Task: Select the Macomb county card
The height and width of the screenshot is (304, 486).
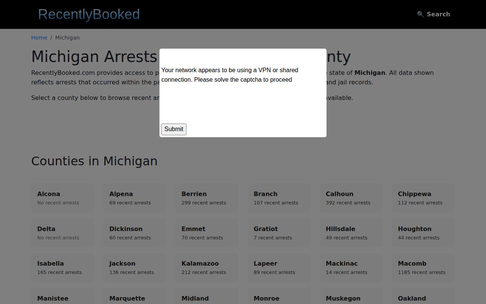Action: click(x=423, y=268)
